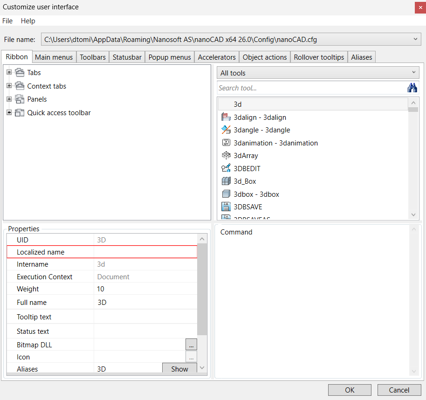
Task: Select the 3dangle tool icon
Action: click(x=226, y=130)
